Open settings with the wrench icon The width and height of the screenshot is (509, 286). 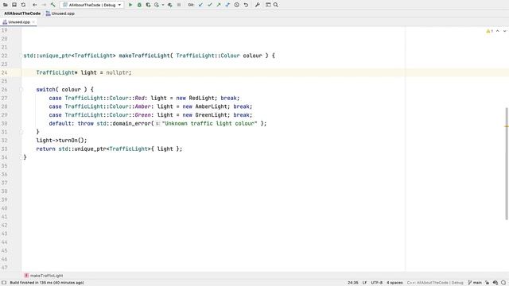(x=258, y=5)
